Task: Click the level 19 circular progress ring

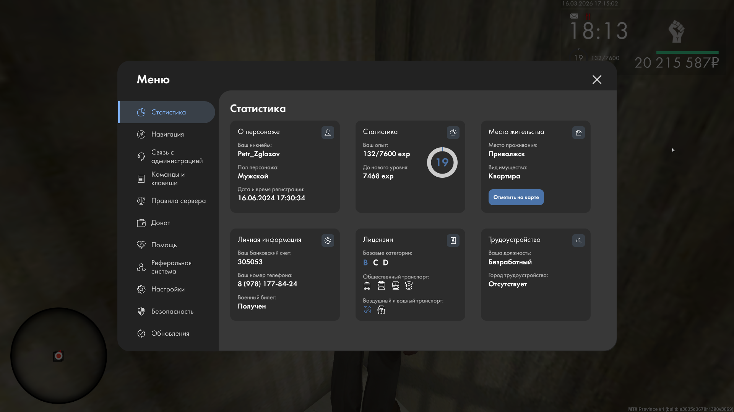Action: click(x=442, y=163)
